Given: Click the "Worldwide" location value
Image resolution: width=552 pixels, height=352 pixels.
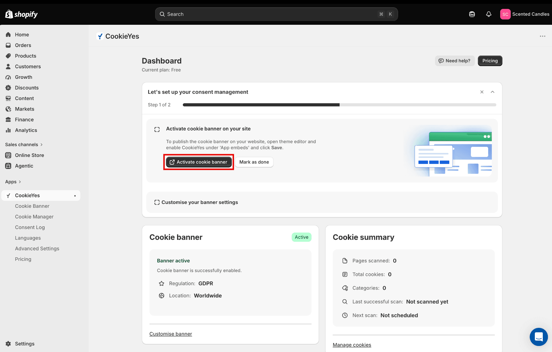Looking at the screenshot, I should (x=208, y=296).
